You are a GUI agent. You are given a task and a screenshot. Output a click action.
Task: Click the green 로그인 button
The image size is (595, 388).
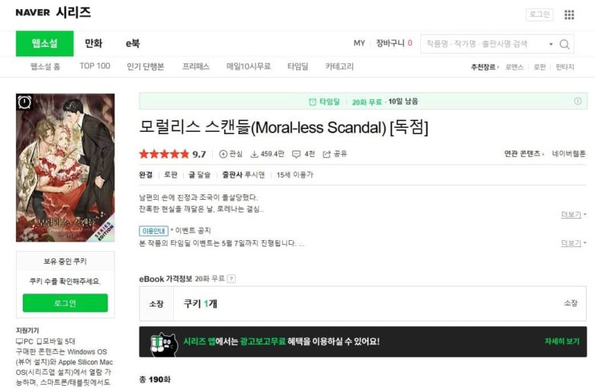tap(66, 303)
